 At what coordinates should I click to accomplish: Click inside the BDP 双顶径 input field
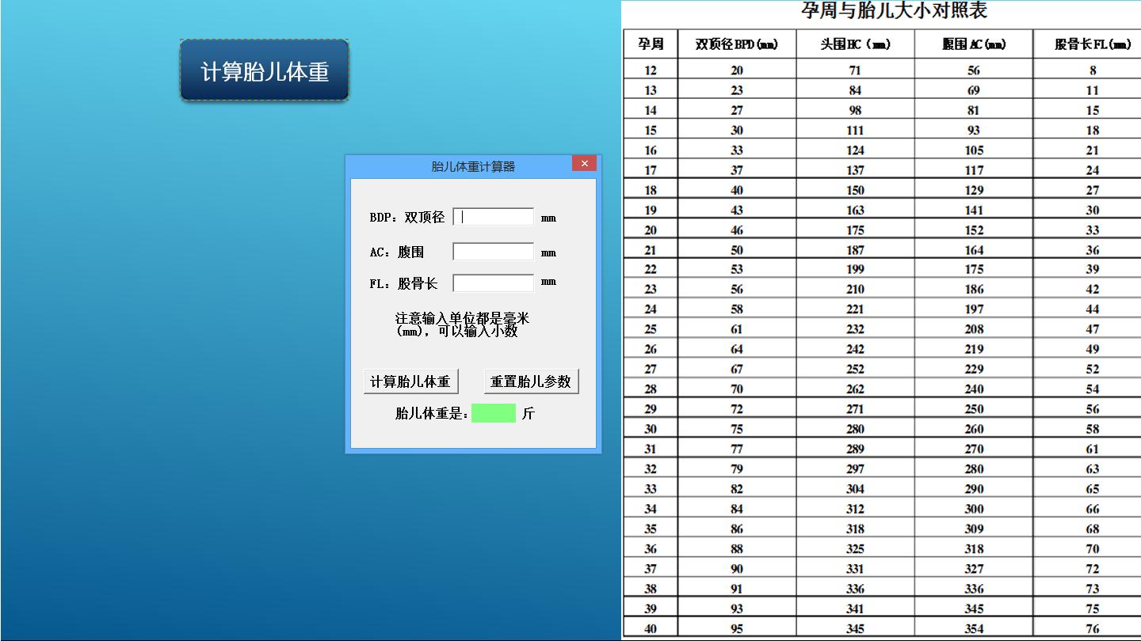[493, 216]
